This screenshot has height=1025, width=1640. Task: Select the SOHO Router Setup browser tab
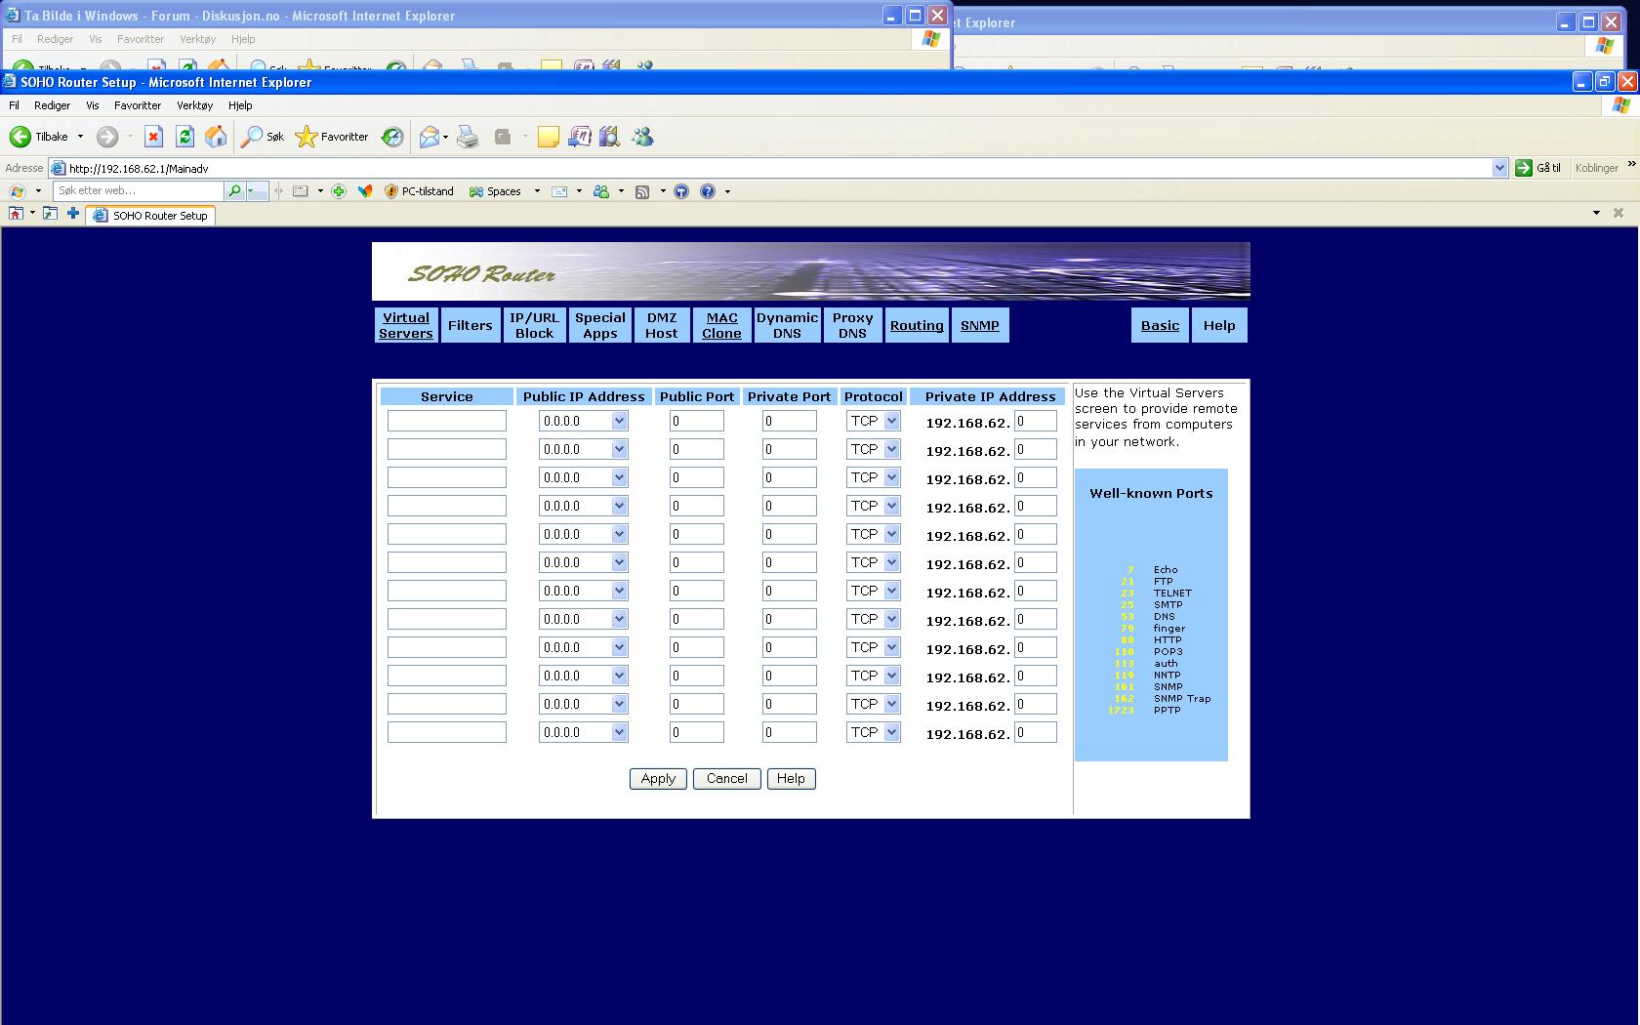pyautogui.click(x=151, y=216)
